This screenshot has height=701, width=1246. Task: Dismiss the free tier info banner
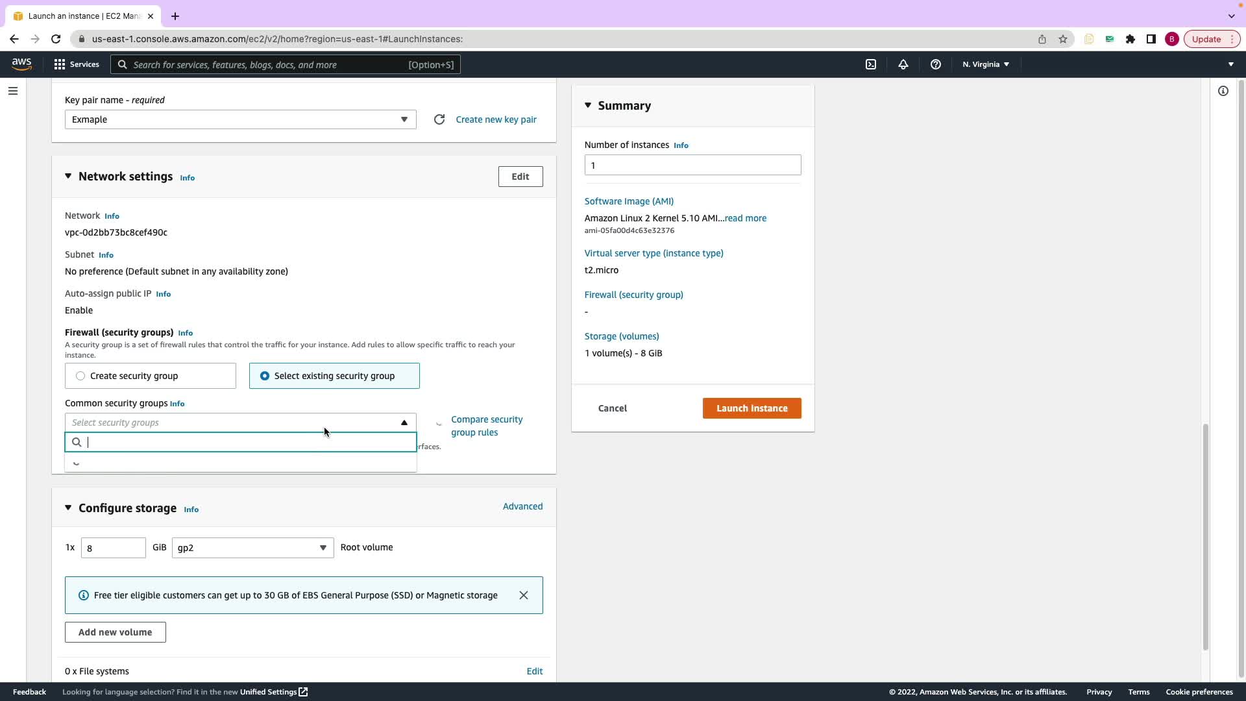(523, 595)
